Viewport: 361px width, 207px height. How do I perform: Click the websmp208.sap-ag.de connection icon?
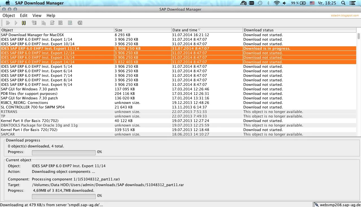[317, 205]
